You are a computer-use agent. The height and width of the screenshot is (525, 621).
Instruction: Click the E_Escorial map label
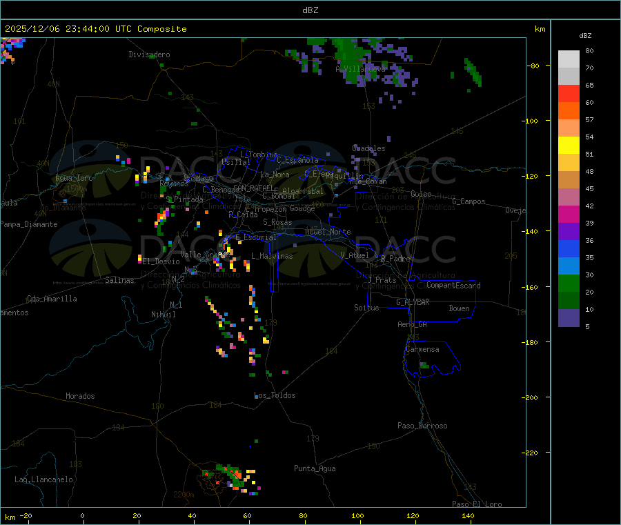click(x=256, y=237)
